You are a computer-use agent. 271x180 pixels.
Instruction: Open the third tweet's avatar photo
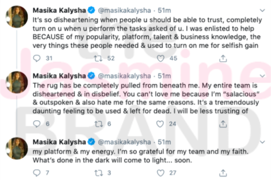(x=17, y=148)
